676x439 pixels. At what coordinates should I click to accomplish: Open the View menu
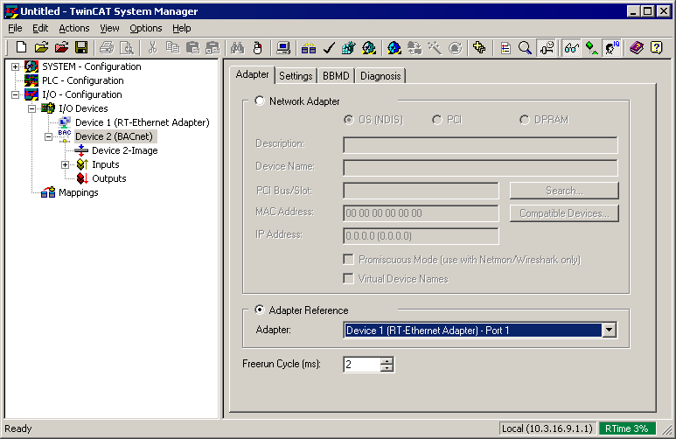(x=109, y=28)
